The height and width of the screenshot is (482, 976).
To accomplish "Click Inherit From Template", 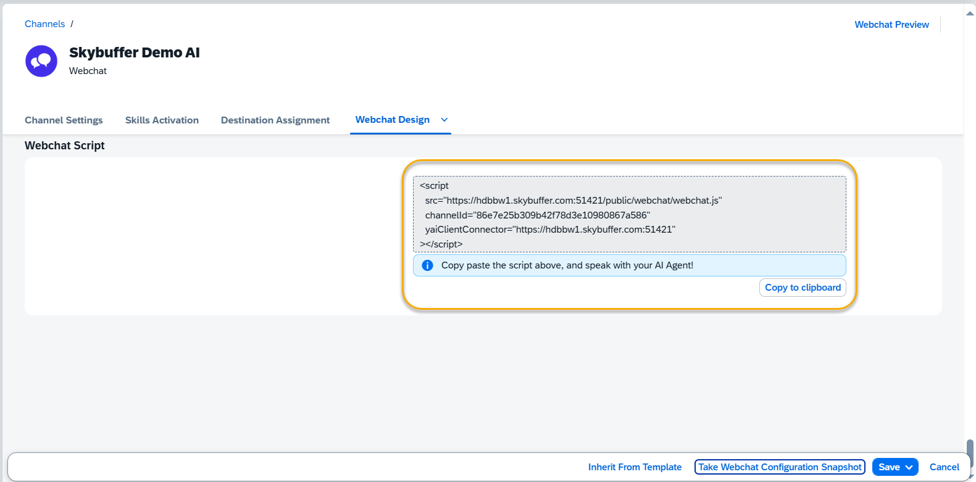I will coord(635,467).
